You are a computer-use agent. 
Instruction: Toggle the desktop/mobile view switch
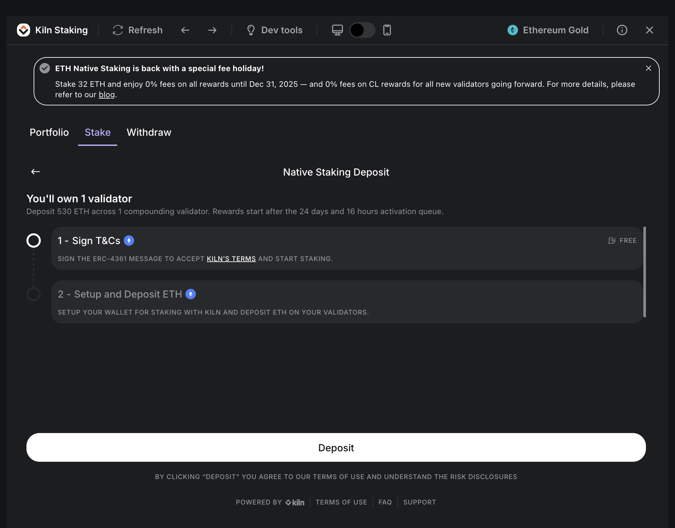[362, 30]
